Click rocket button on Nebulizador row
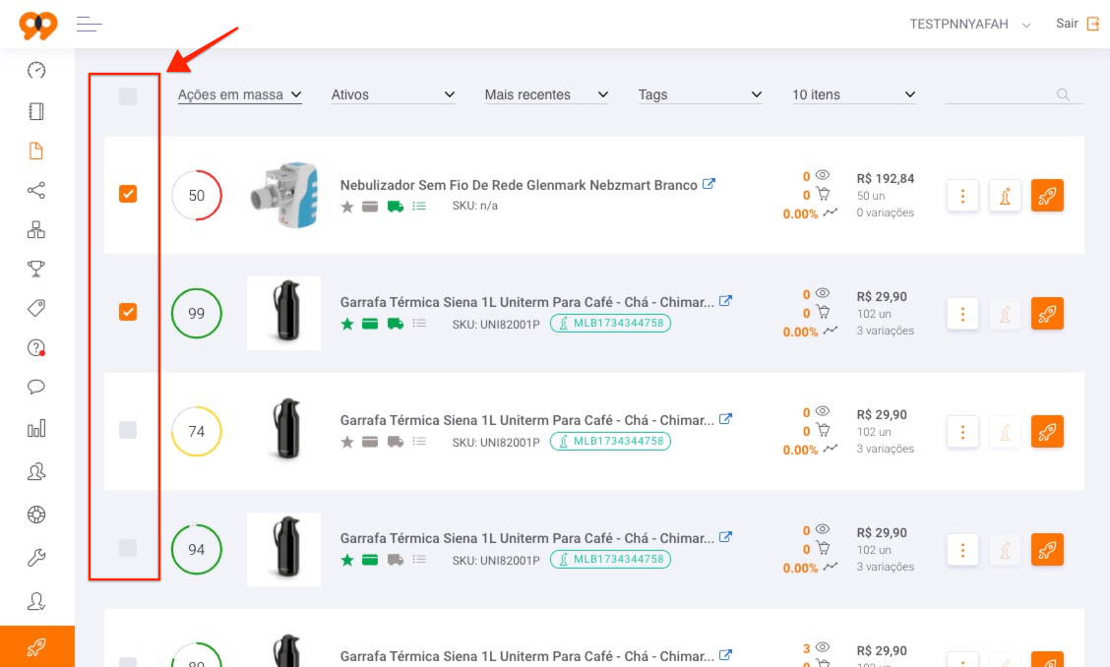The width and height of the screenshot is (1110, 667). 1047,196
